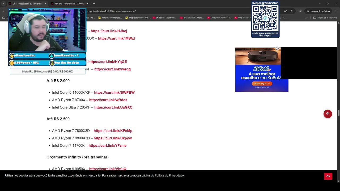The width and height of the screenshot is (340, 191).
Task: Open link https://curt.link/lMWxl
Action: (116, 38)
